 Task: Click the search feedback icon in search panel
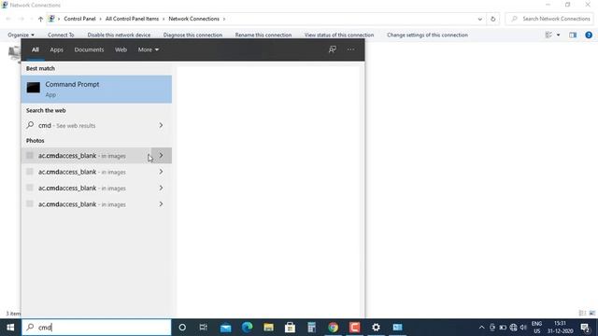pyautogui.click(x=333, y=49)
